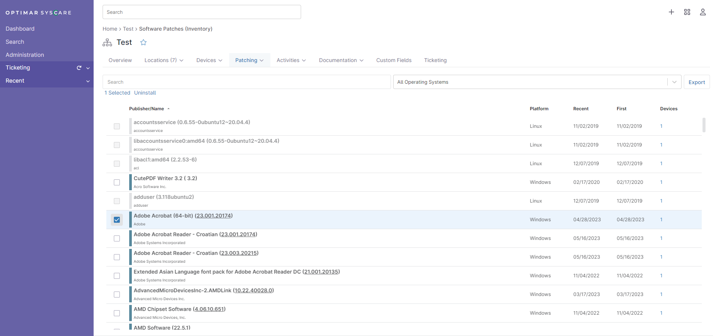The width and height of the screenshot is (713, 336).
Task: Open AMD Chipset Software version 4.06.10.651 link
Action: 209,309
